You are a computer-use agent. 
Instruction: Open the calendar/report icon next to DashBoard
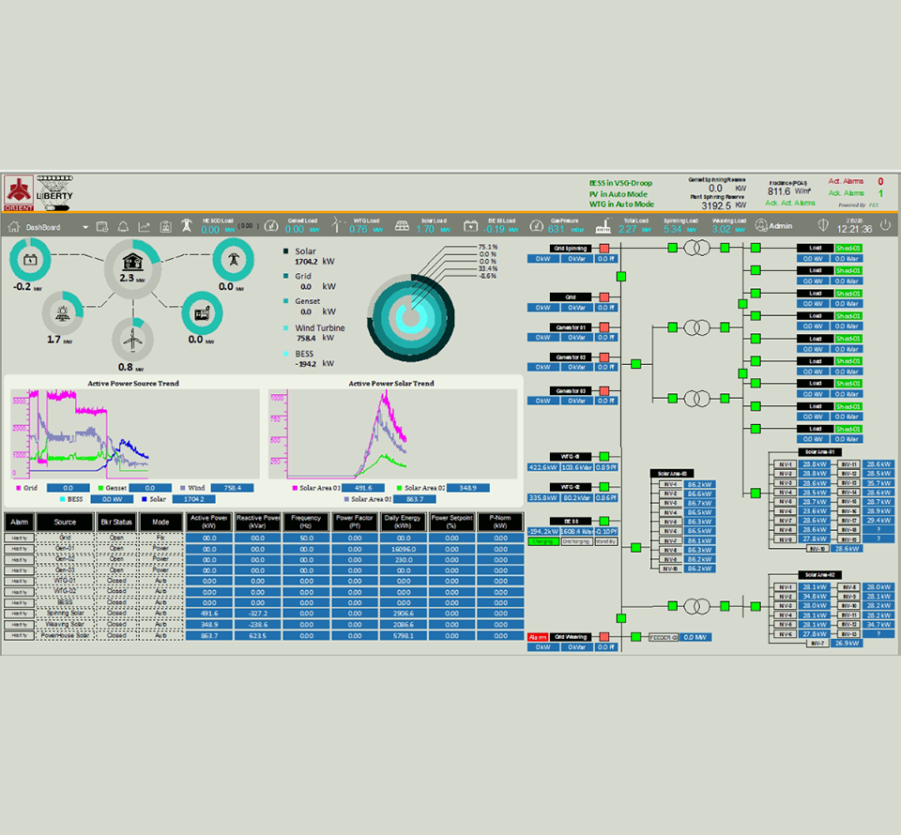pos(100,226)
